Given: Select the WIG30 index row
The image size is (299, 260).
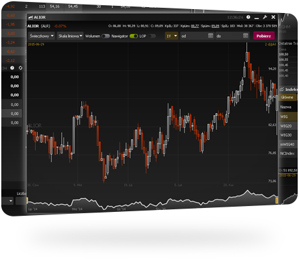Looking at the screenshot, I should [288, 135].
